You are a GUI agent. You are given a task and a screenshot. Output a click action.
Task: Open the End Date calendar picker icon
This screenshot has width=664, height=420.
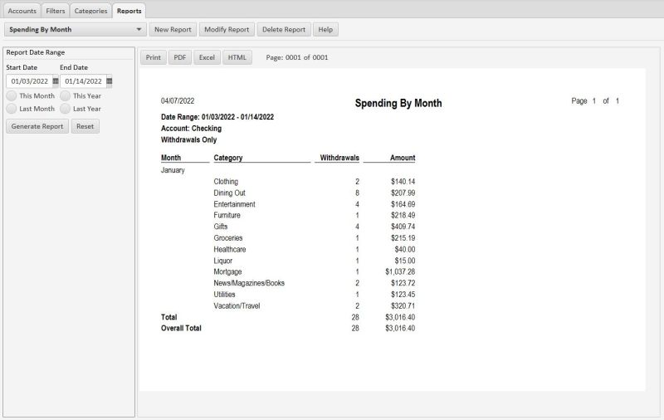(110, 81)
